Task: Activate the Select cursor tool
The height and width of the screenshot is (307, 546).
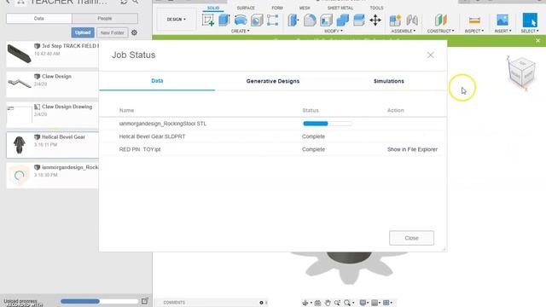Action: tap(530, 20)
